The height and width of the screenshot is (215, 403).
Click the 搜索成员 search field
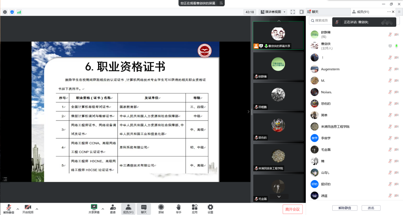pyautogui.click(x=321, y=21)
